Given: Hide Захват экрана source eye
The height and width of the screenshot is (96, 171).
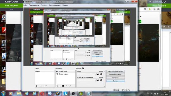Looking at the screenshot, I should click(x=57, y=74).
